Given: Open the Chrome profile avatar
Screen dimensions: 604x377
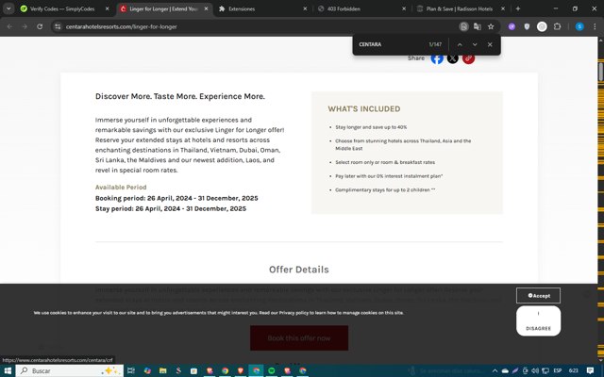Looking at the screenshot, I should (579, 26).
